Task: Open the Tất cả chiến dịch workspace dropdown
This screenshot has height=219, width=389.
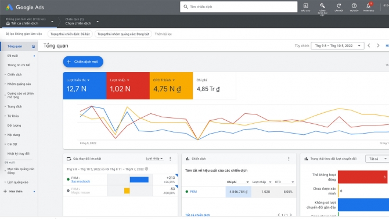Action: click(x=52, y=21)
